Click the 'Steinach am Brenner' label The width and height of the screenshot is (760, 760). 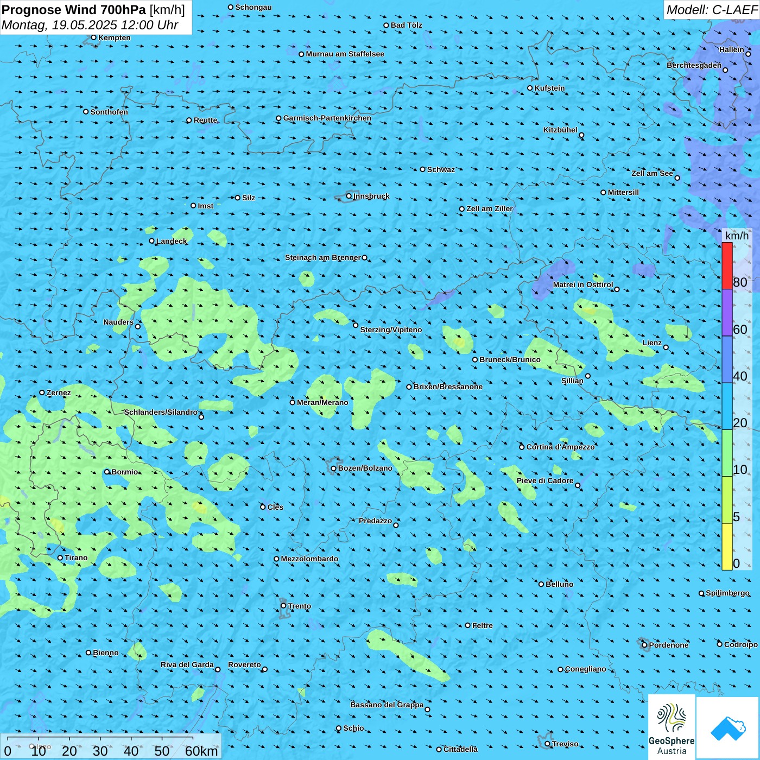point(323,257)
